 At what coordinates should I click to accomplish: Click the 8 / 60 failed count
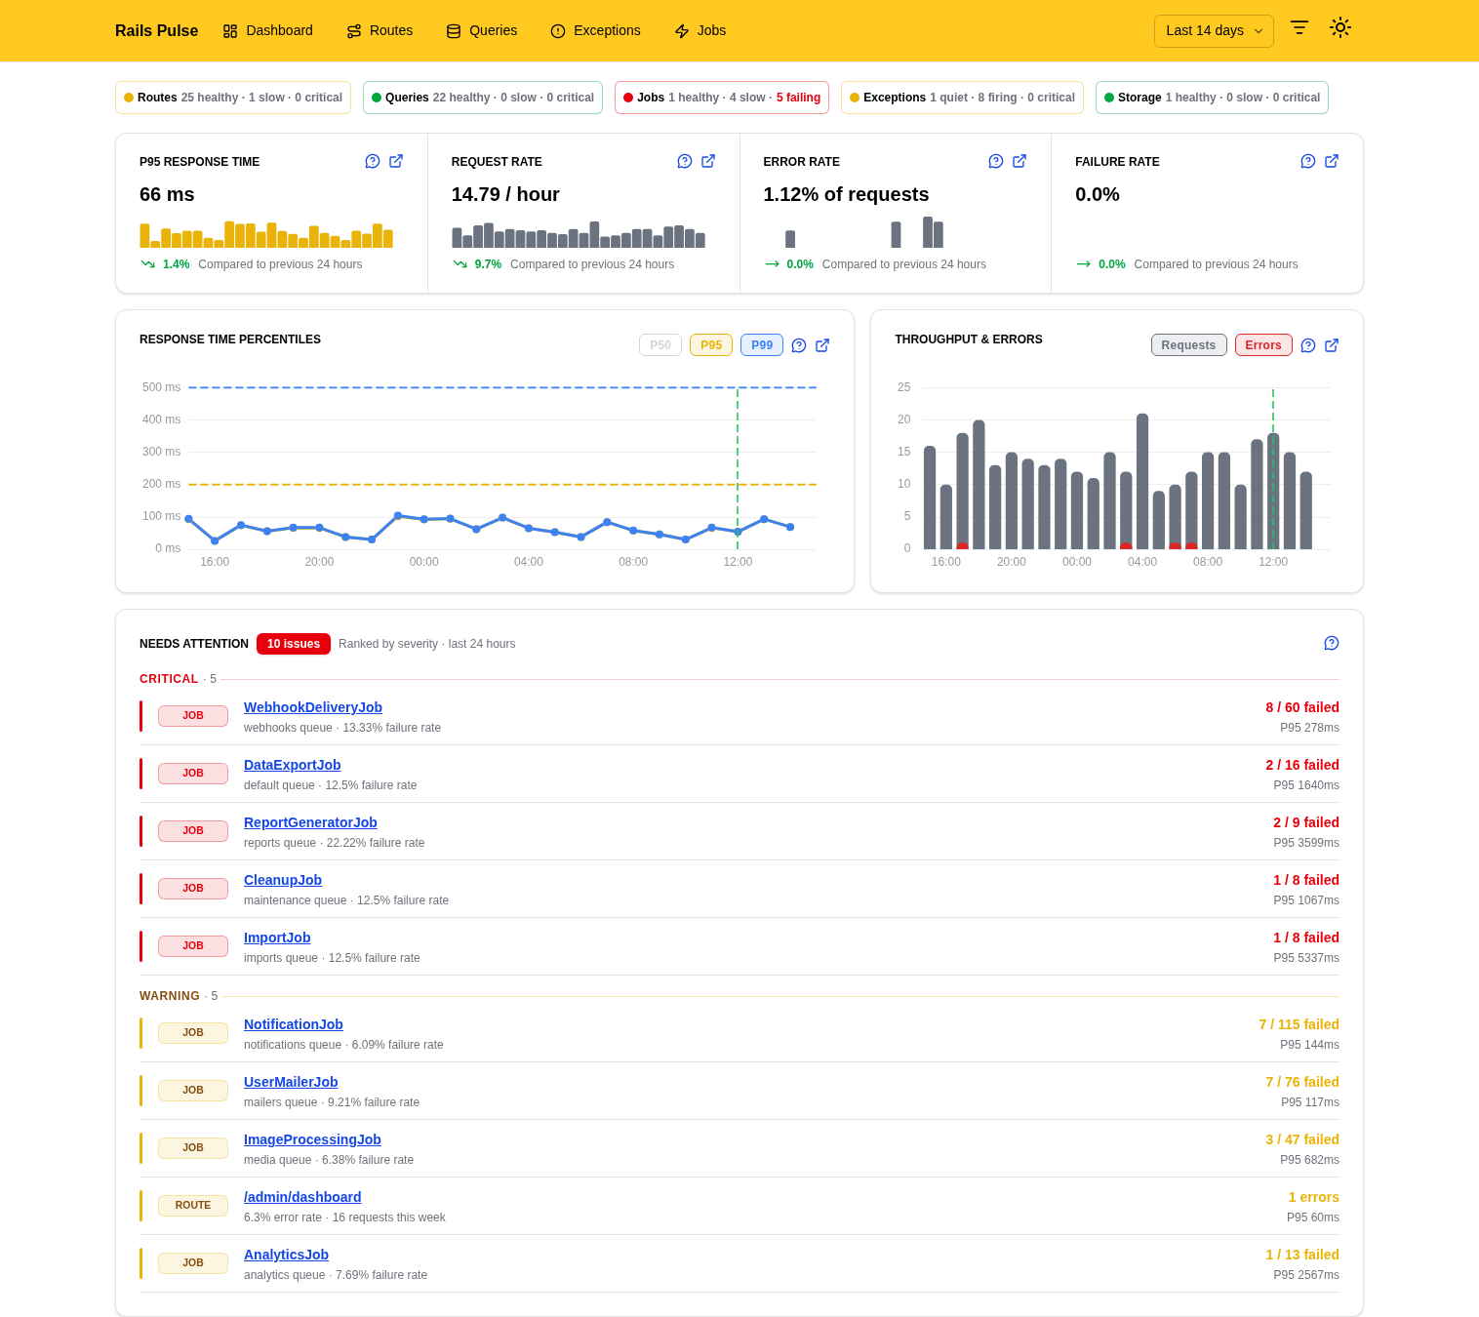pos(1302,707)
